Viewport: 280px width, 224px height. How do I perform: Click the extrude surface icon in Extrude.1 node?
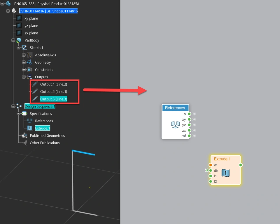click(225, 173)
